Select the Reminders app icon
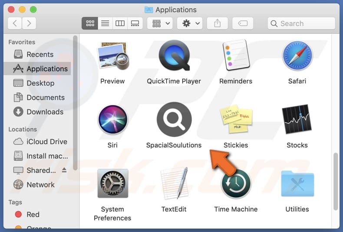This screenshot has height=232, width=343. [236, 55]
